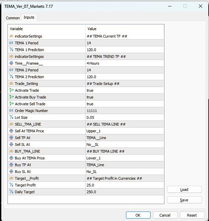Open the 4 Hours timeframe value dropdown
Viewport: 209px width, 221px height.
point(125,63)
